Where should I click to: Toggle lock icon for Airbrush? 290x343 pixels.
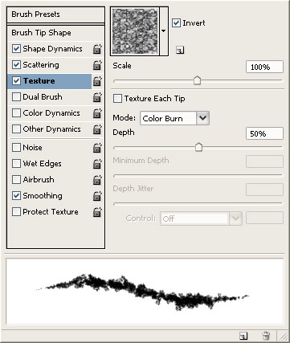point(97,180)
